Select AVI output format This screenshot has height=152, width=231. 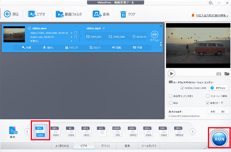tap(102, 131)
